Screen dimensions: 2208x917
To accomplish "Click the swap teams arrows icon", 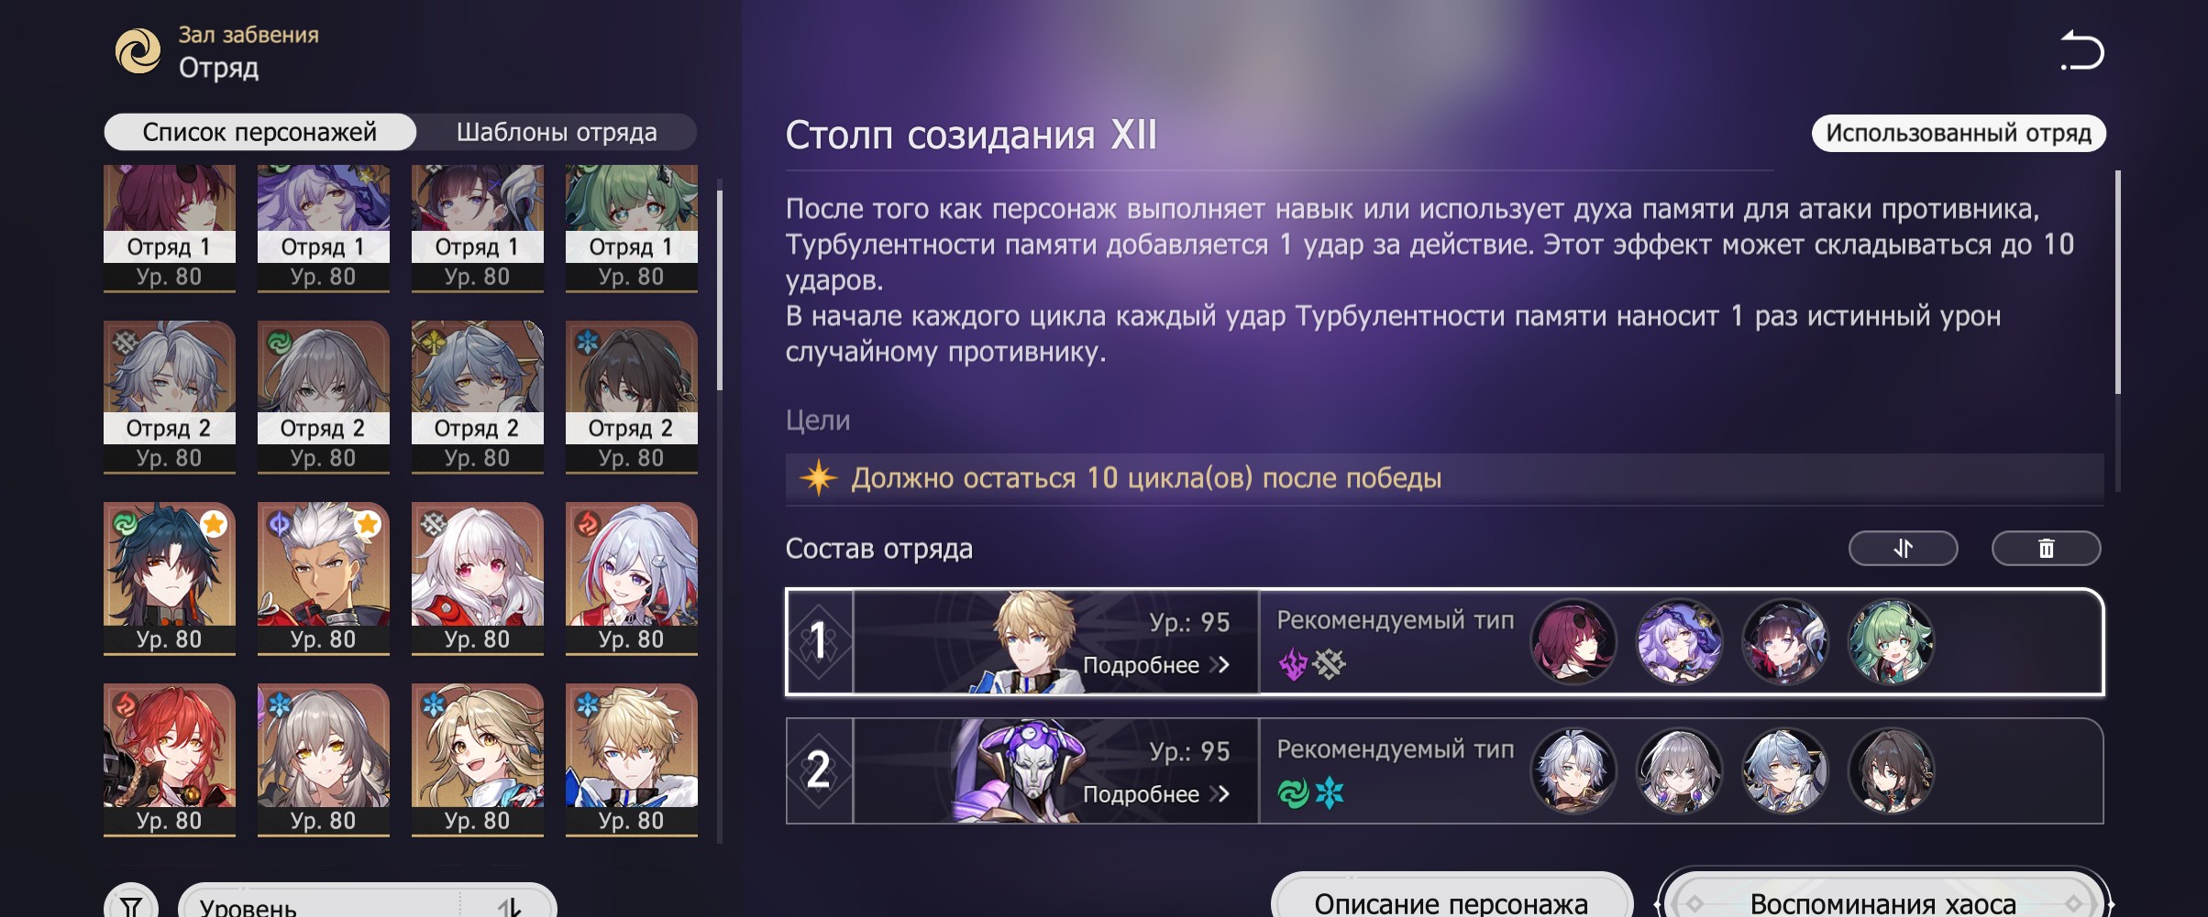I will (1903, 548).
